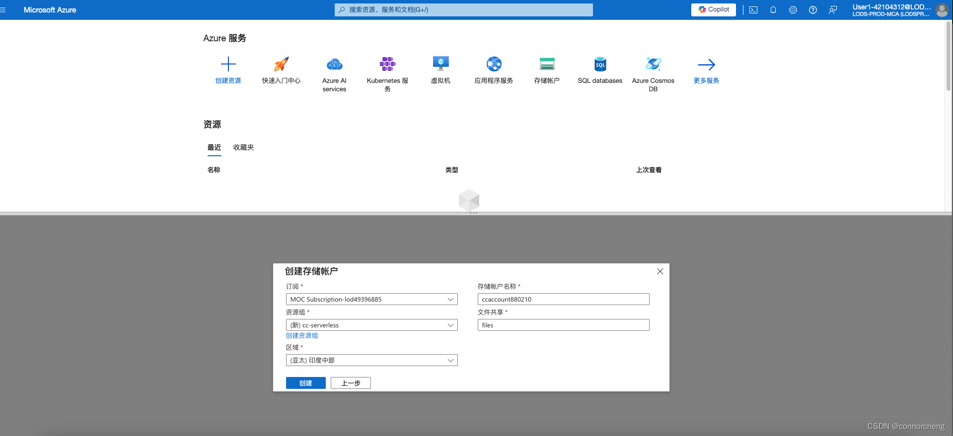Click the 更多服务 label link
The width and height of the screenshot is (953, 436).
(x=706, y=80)
